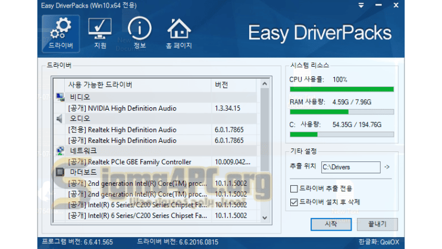
Task: Click the 프로그램 버전: 6.6.41.565 status text
Action: [77, 242]
